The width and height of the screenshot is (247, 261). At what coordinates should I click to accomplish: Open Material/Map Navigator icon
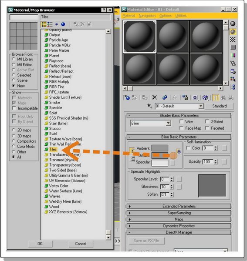pyautogui.click(x=233, y=87)
